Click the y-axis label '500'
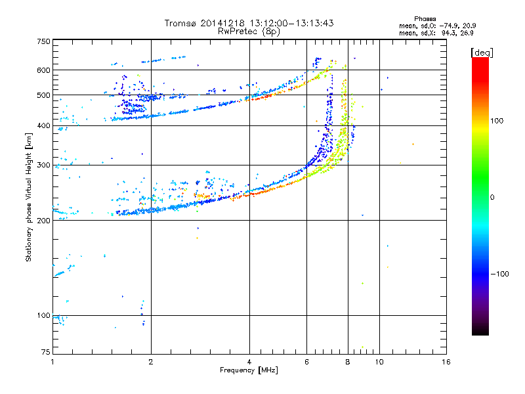 [x=43, y=95]
